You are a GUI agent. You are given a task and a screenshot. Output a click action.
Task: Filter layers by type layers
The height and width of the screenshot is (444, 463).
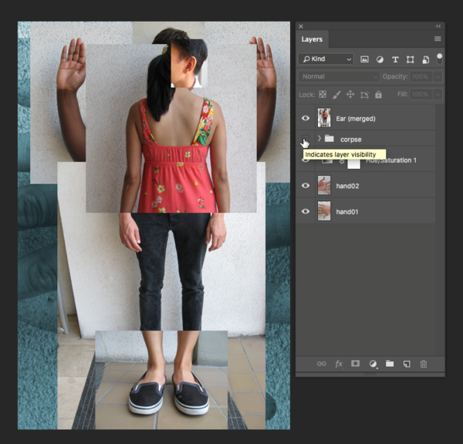[x=395, y=59]
